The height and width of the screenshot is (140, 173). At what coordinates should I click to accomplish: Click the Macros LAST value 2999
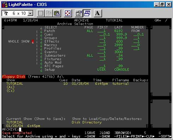click(119, 45)
